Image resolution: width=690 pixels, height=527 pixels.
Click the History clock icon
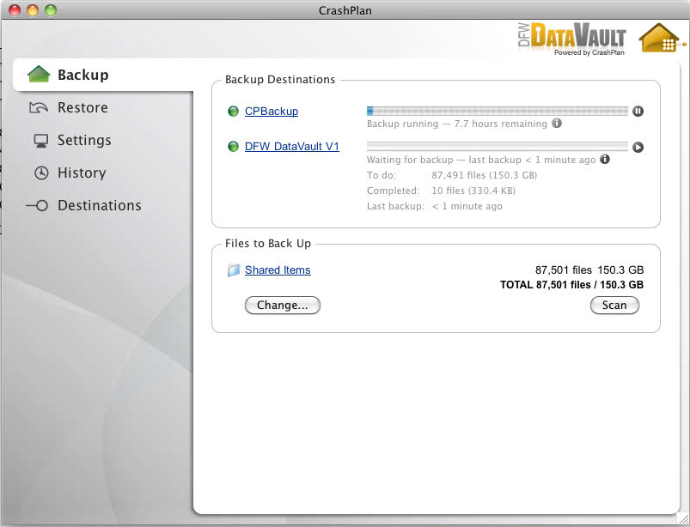point(41,173)
